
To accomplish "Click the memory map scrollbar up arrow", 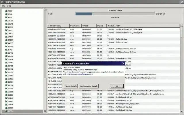I will (x=182, y=25).
